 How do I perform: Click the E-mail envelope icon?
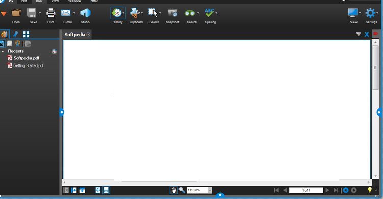pos(66,13)
